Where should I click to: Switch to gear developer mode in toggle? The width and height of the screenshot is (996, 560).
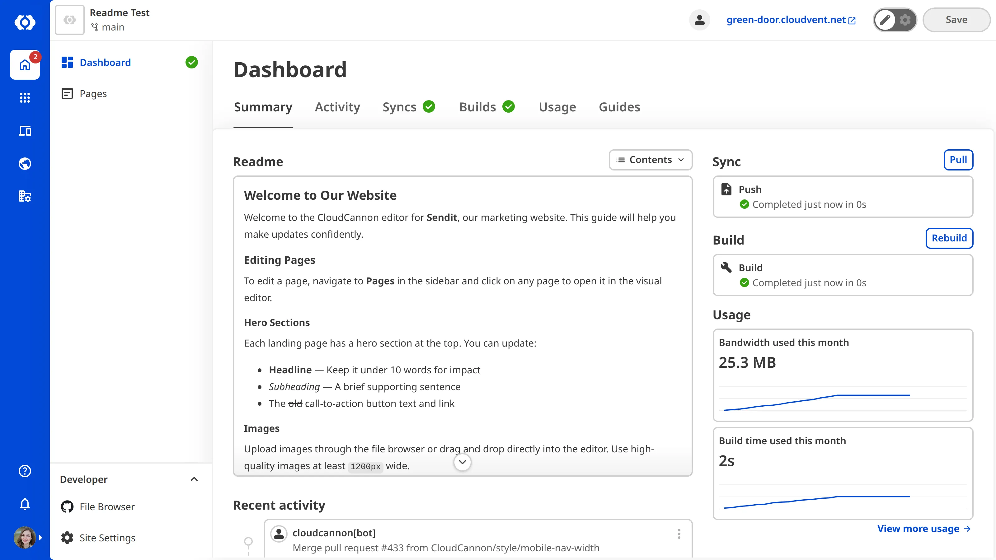tap(905, 20)
